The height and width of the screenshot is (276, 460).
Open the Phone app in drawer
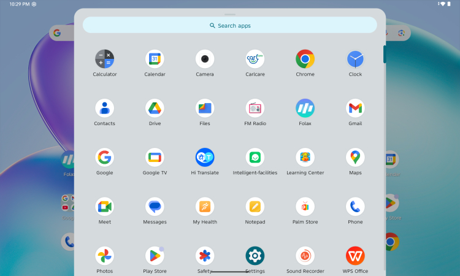pos(355,207)
